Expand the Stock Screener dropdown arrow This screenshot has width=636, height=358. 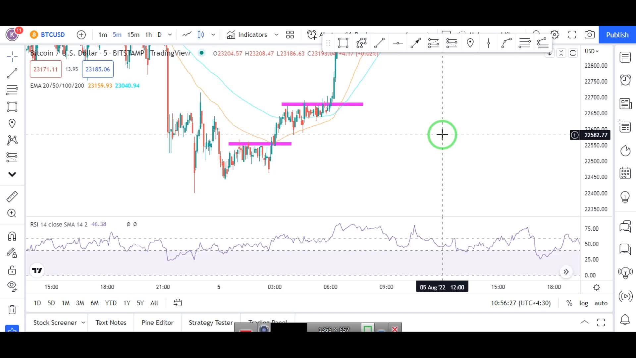83,323
